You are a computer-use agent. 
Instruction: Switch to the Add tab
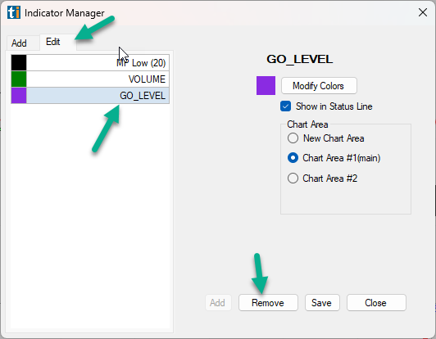pos(19,43)
